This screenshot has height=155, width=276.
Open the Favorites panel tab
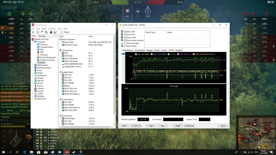click(x=42, y=36)
